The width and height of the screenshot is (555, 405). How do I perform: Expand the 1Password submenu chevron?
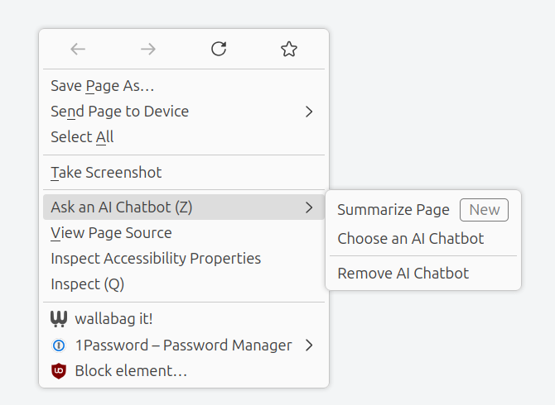pyautogui.click(x=309, y=345)
